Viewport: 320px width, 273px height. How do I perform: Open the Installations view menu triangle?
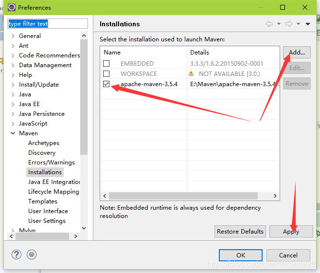308,24
